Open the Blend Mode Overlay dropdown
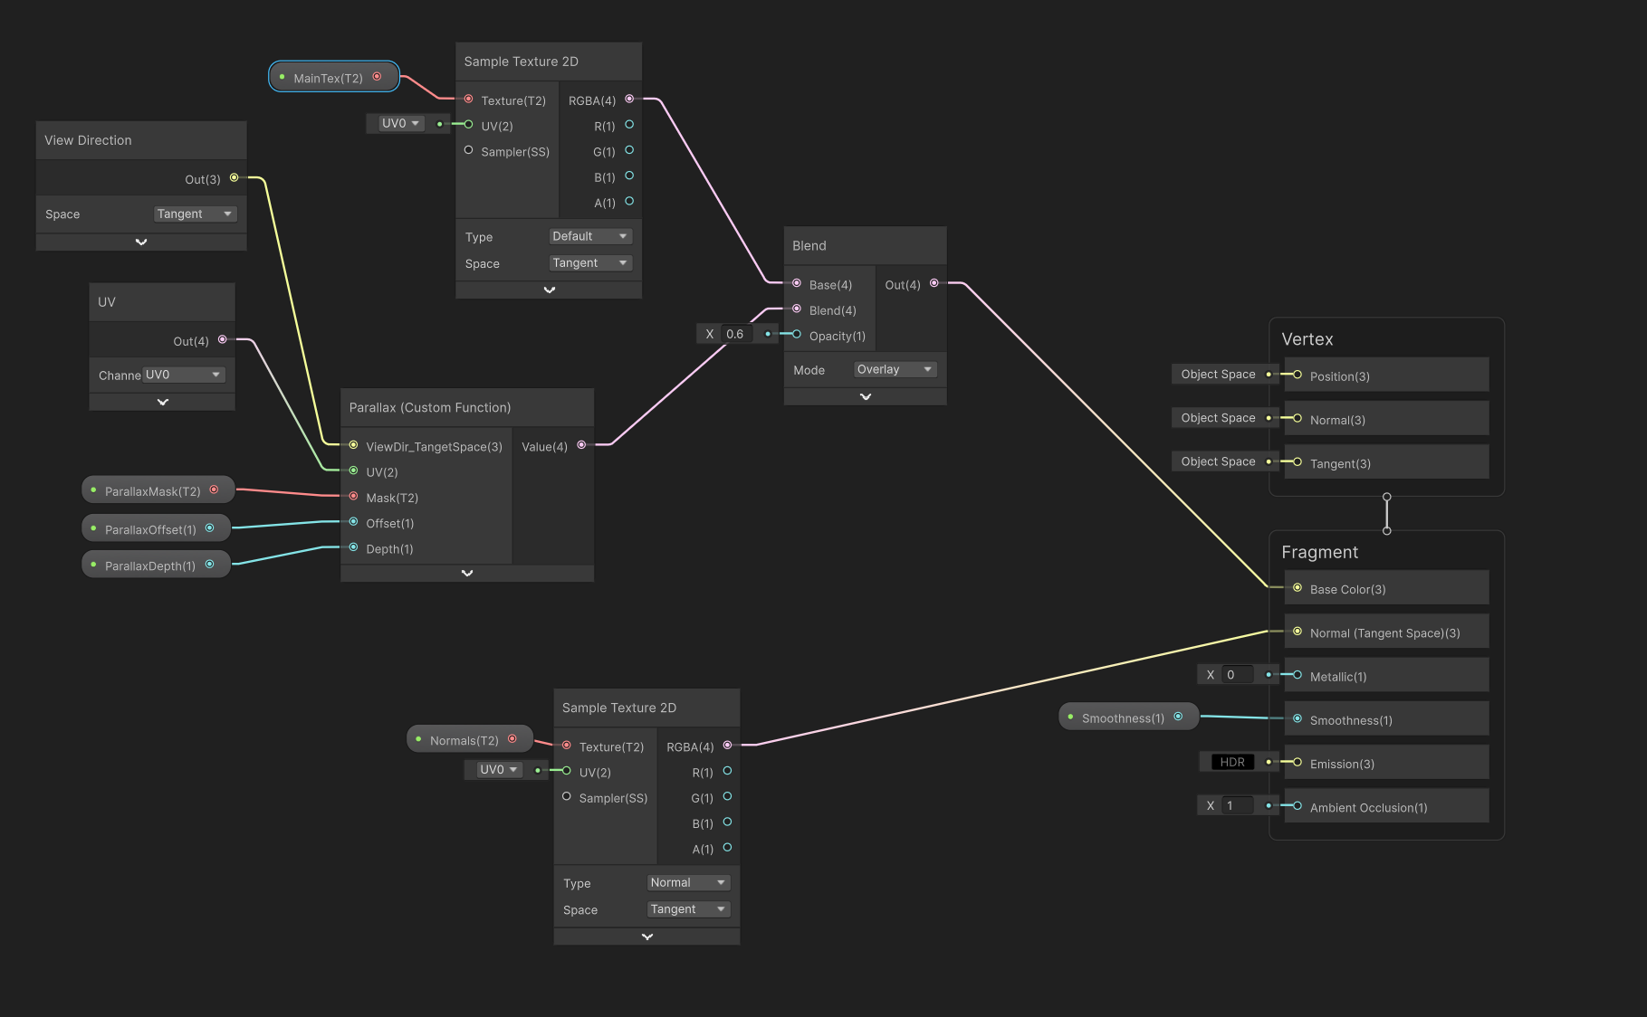This screenshot has height=1017, width=1647. tap(895, 369)
